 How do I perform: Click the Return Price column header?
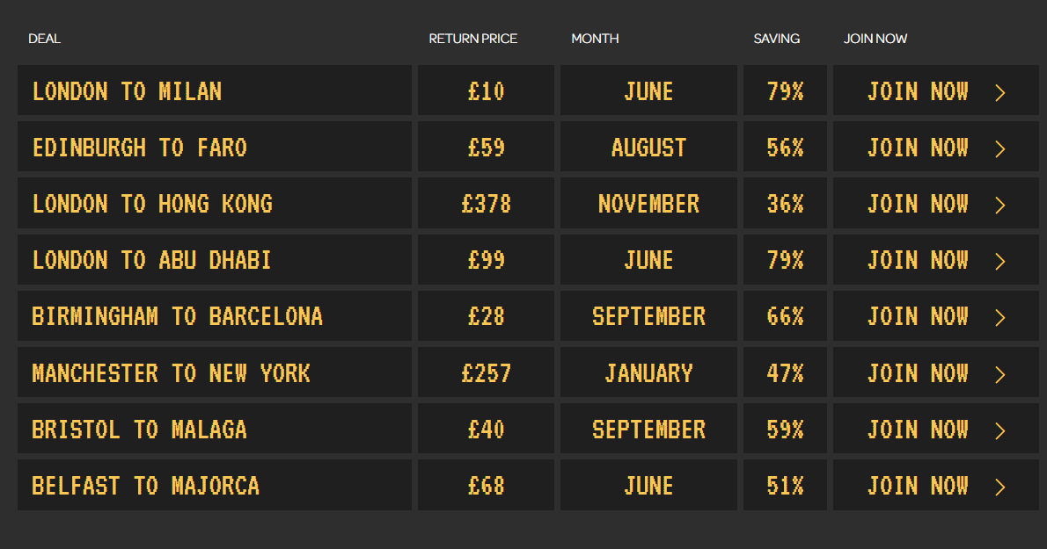pos(472,39)
